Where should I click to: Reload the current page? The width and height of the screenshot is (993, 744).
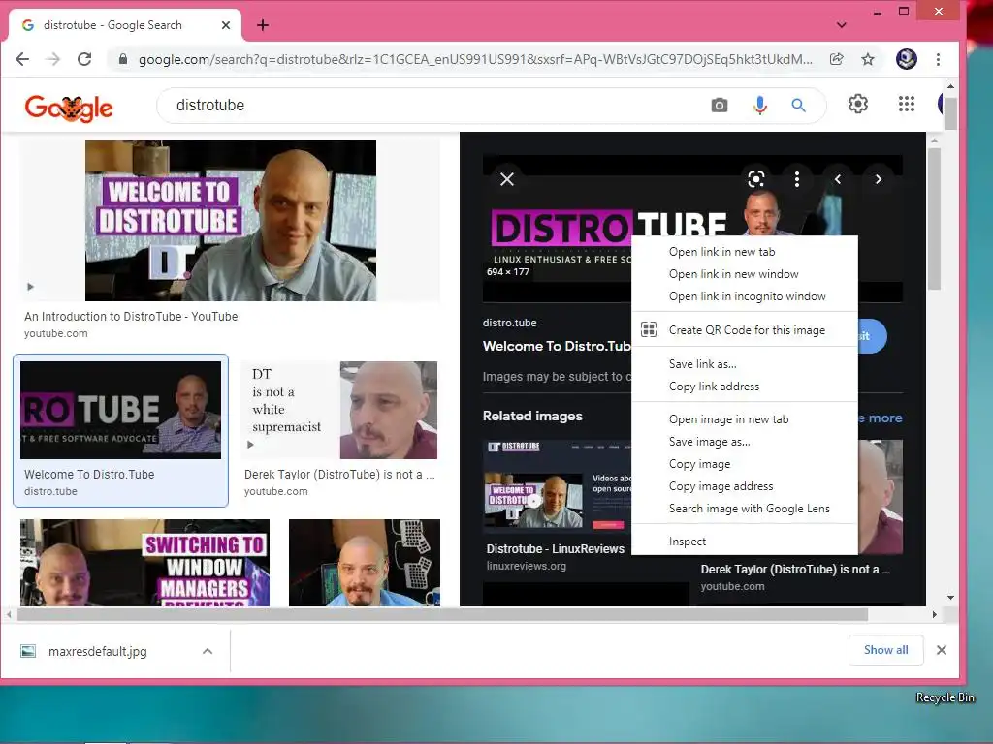coord(84,59)
